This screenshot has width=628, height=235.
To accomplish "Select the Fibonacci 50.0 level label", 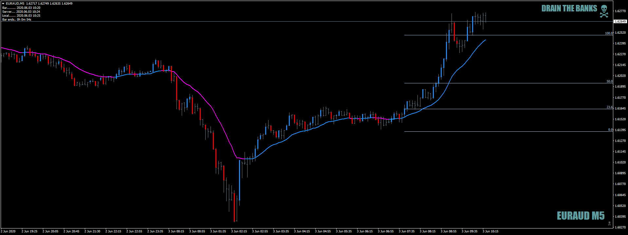I will (609, 81).
